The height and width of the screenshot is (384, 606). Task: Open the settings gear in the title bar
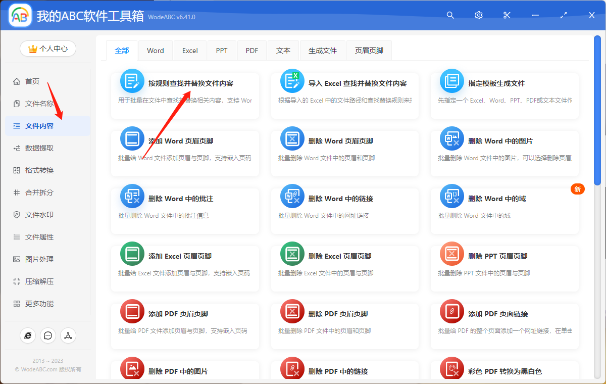[478, 15]
